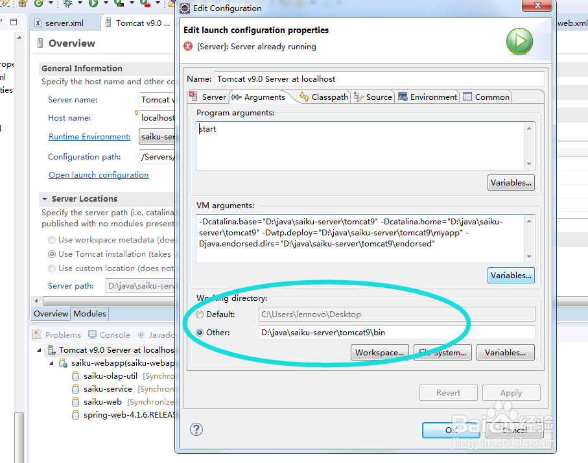Click the green Run toolbar icon

click(93, 3)
